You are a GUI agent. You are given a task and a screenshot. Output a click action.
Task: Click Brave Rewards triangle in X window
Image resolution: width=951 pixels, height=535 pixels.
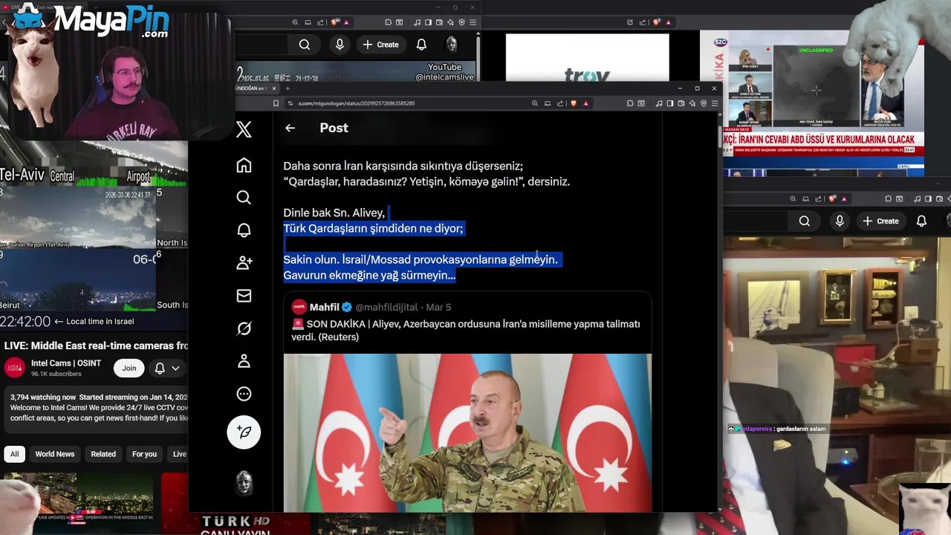click(x=586, y=103)
